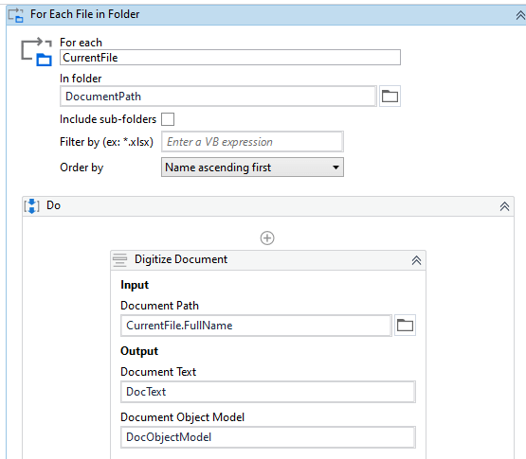Image resolution: width=526 pixels, height=459 pixels.
Task: Collapse the For Each File in Folder activity
Action: pos(520,15)
